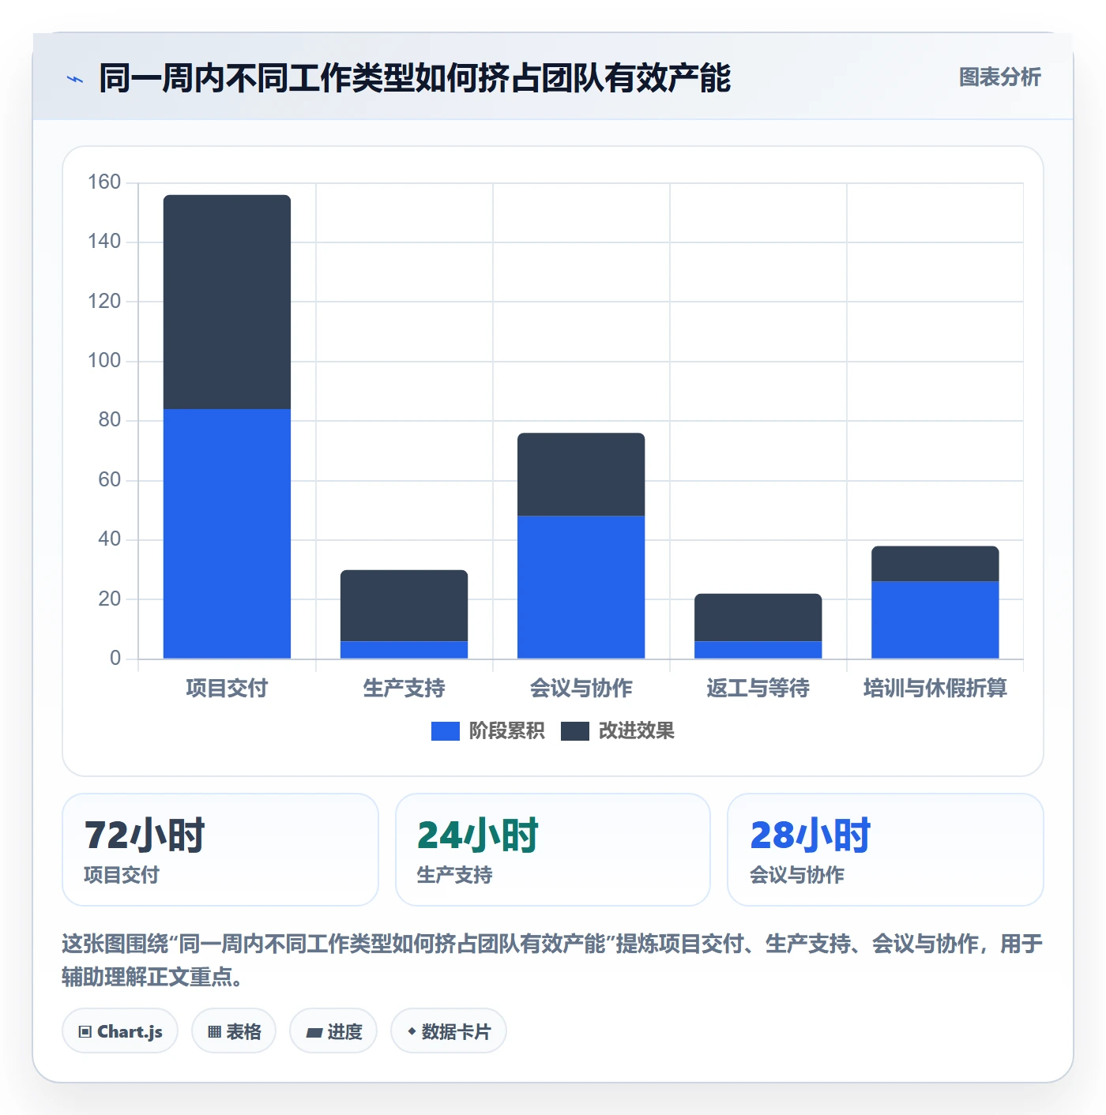Click the dark 改进效果 legend swatch

click(574, 731)
